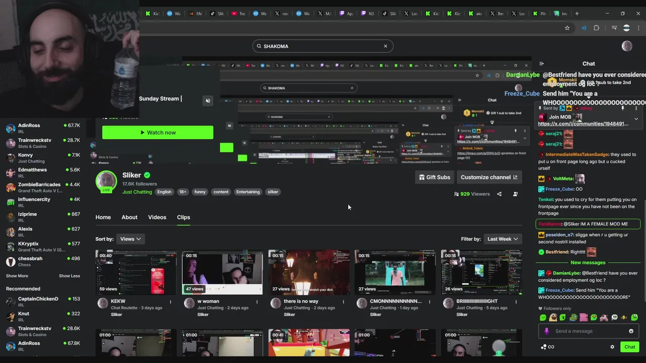Go to the Videos channel tab
The image size is (646, 363).
pos(157,217)
